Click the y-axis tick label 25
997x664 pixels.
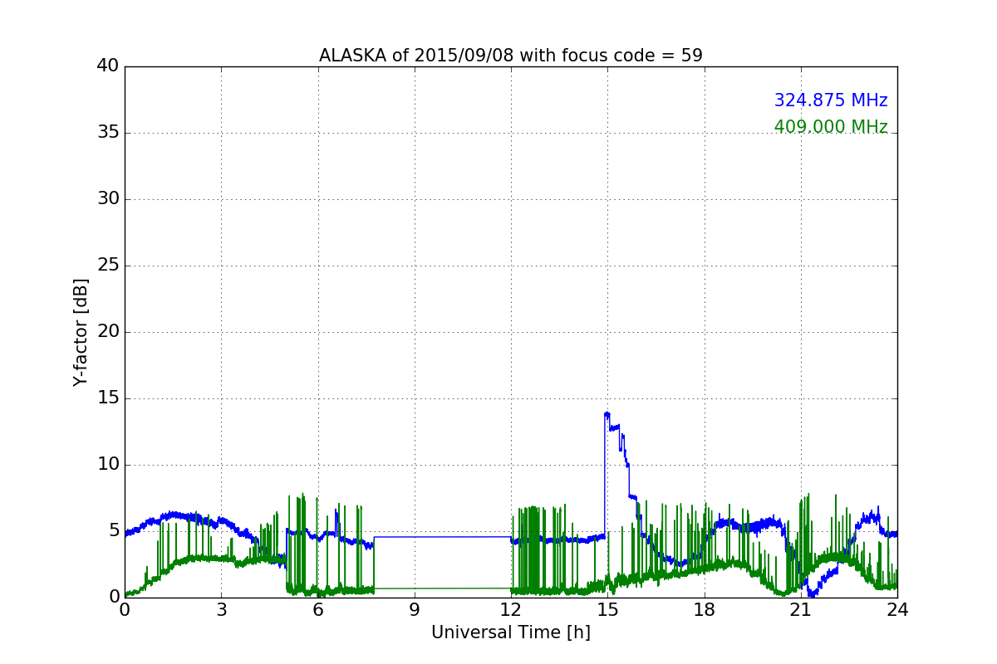(x=108, y=266)
